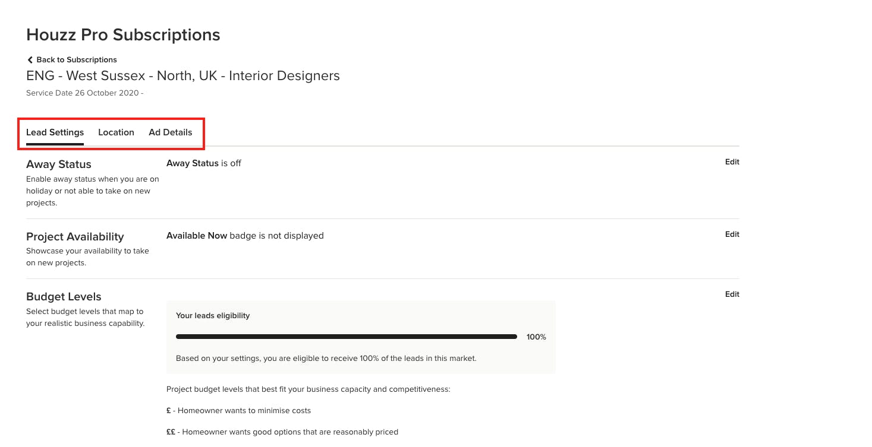Edit the Budget Levels setting
Image resolution: width=872 pixels, height=447 pixels.
(732, 294)
